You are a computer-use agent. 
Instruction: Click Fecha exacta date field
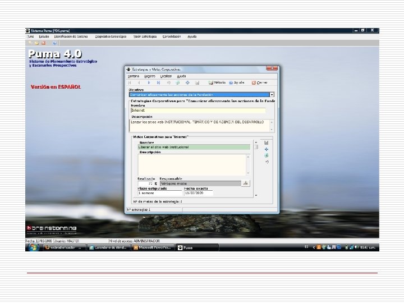coord(199,193)
